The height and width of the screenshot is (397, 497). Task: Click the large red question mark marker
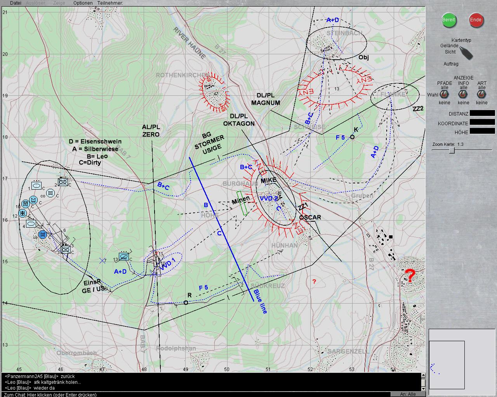pyautogui.click(x=409, y=276)
